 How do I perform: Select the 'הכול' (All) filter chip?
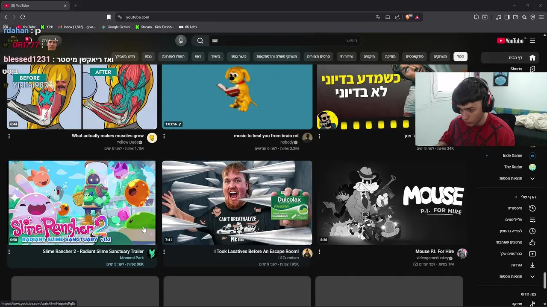tap(460, 56)
